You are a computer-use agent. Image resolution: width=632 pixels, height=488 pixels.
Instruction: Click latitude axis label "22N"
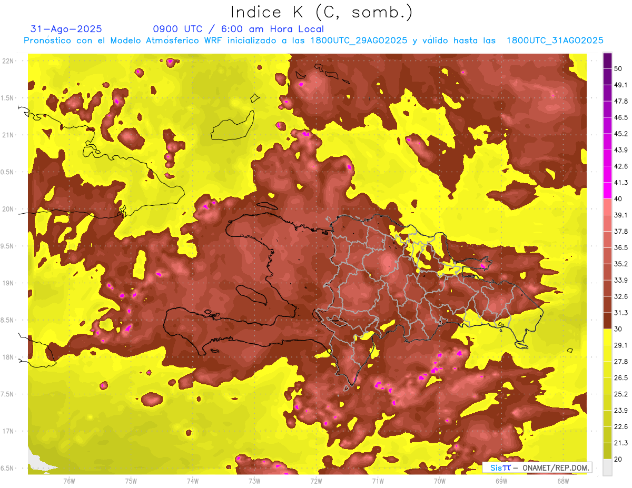point(8,61)
